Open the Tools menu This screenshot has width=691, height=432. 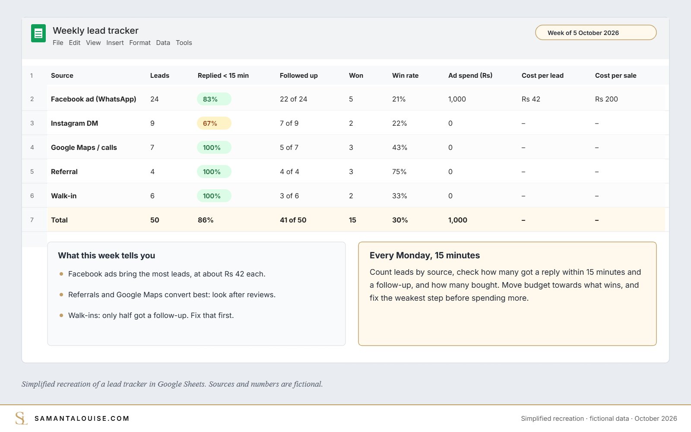click(184, 43)
